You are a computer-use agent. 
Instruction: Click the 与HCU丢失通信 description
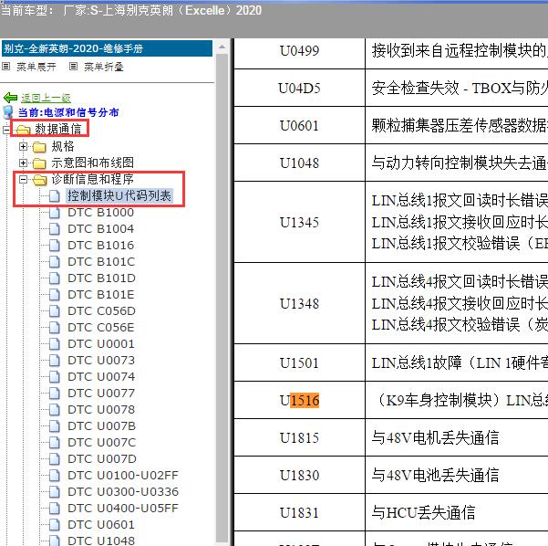[423, 513]
